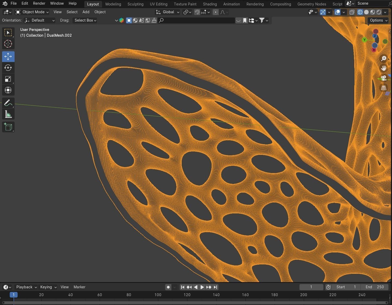The width and height of the screenshot is (392, 305).
Task: Toggle the preview range stopwatch button
Action: pyautogui.click(x=328, y=287)
